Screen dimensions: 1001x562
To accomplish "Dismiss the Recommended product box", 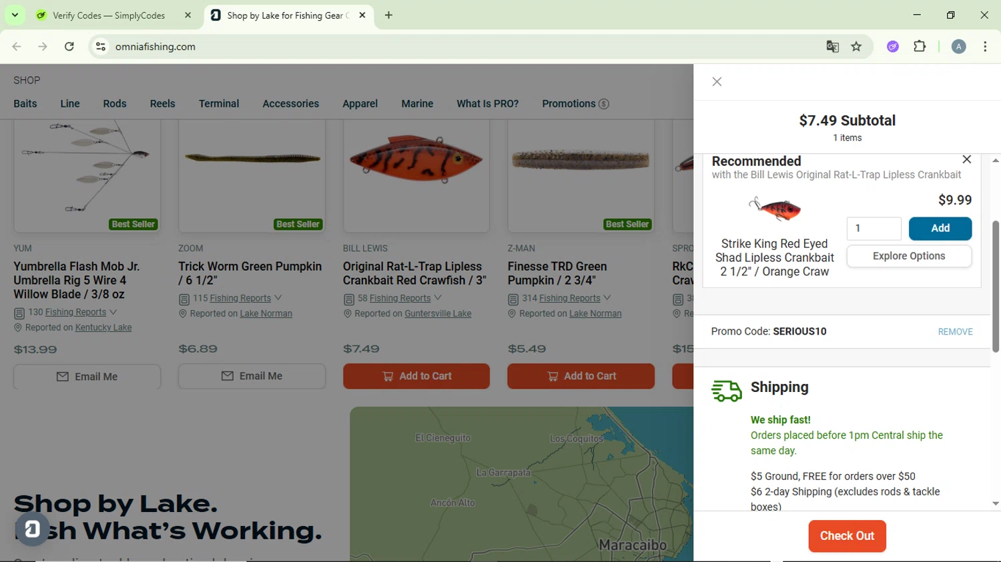I will (x=967, y=159).
